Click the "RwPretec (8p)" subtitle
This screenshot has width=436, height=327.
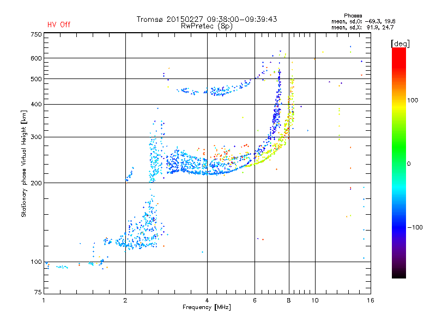click(x=207, y=26)
